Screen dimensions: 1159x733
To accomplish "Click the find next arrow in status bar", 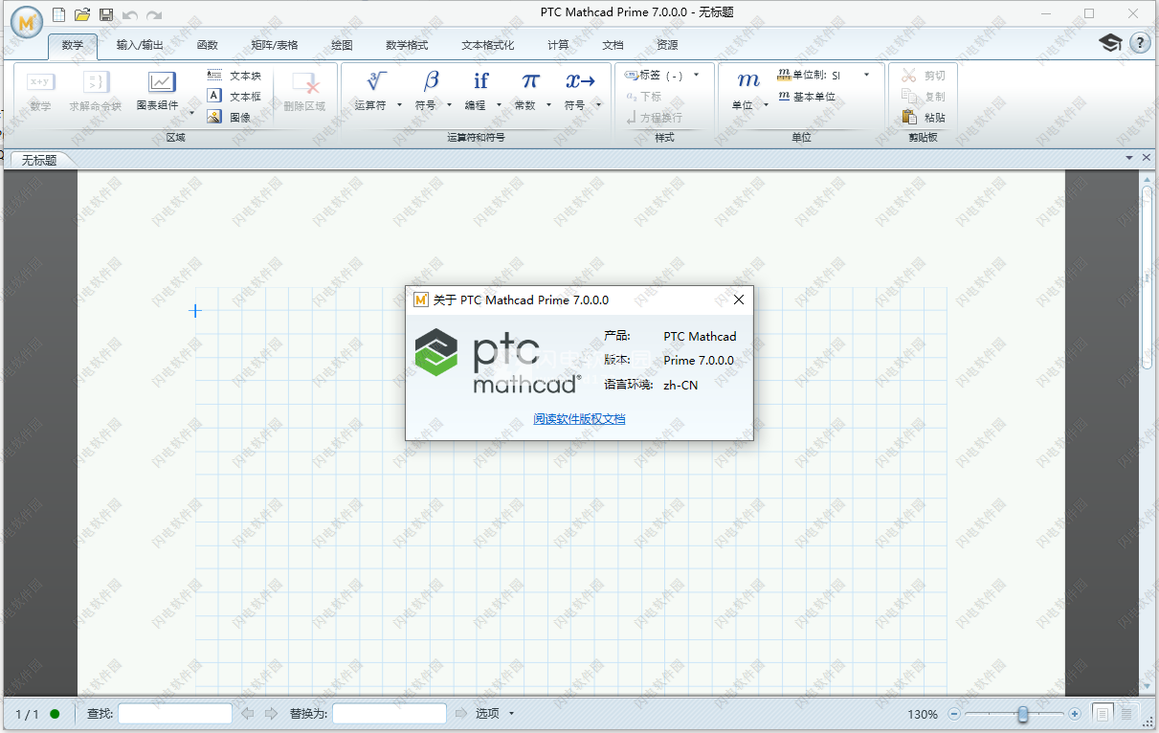I will coord(271,714).
